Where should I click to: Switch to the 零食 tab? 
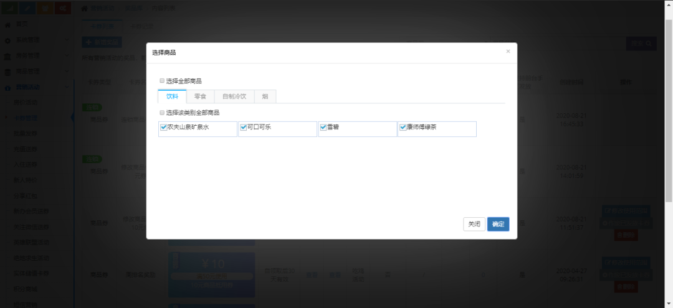pyautogui.click(x=201, y=96)
